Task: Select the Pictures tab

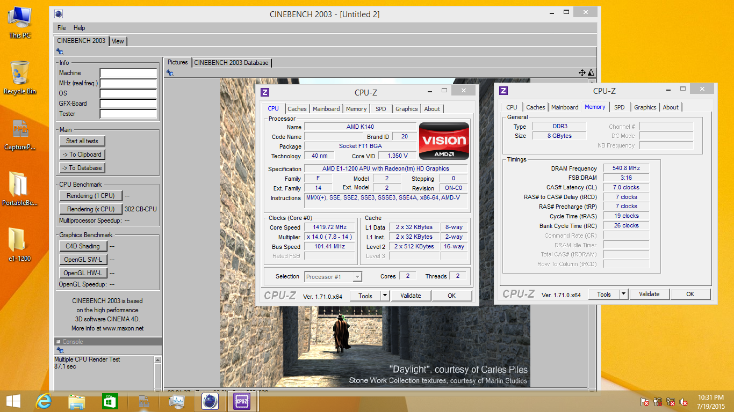Action: pos(177,62)
